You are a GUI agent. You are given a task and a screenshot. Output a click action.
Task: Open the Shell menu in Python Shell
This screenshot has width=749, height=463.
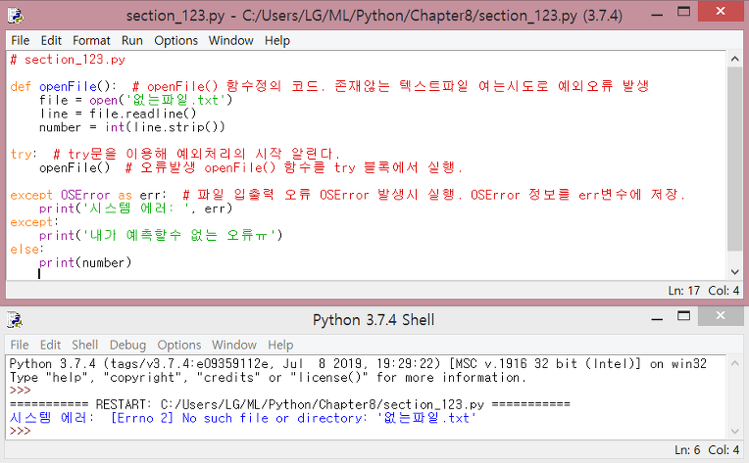tap(84, 345)
